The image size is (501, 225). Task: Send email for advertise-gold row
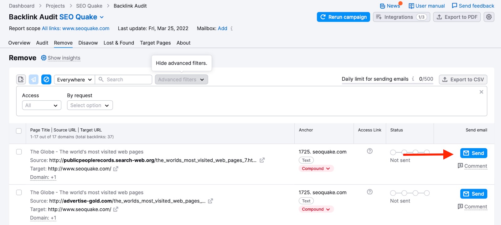pos(474,194)
